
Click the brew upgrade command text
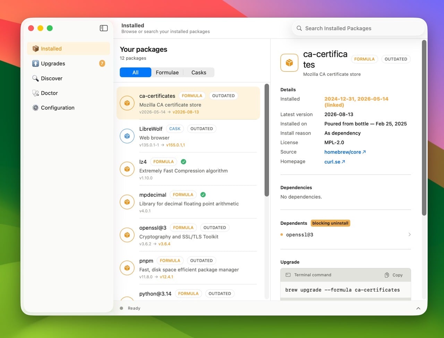pos(342,290)
